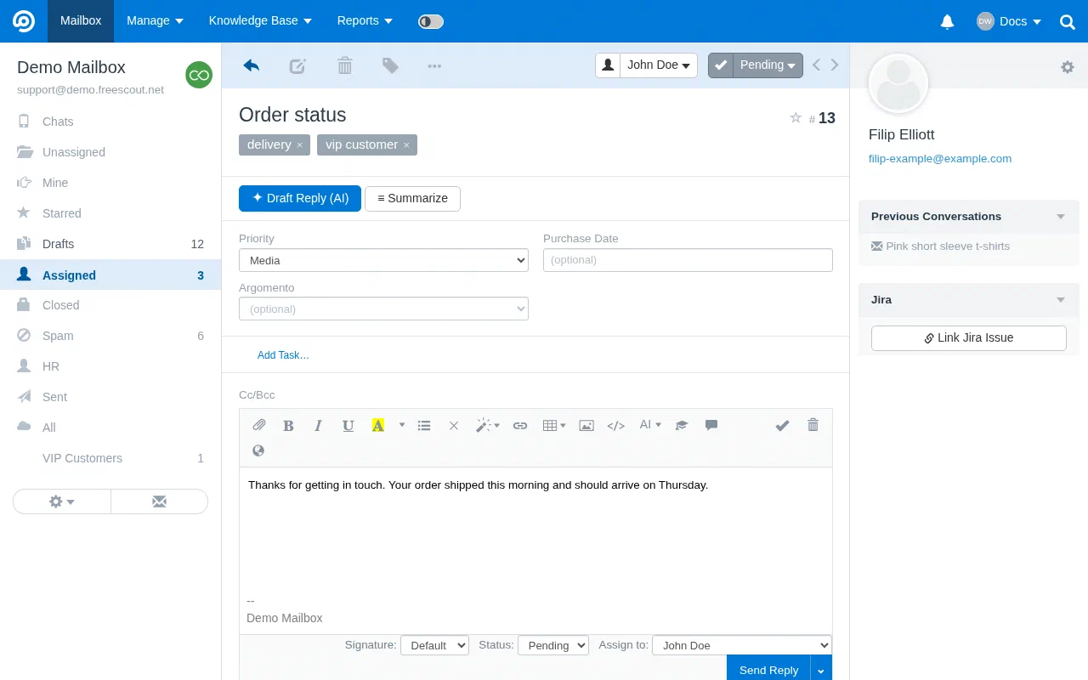1088x680 pixels.
Task: Open the Assign to select box
Action: (741, 645)
